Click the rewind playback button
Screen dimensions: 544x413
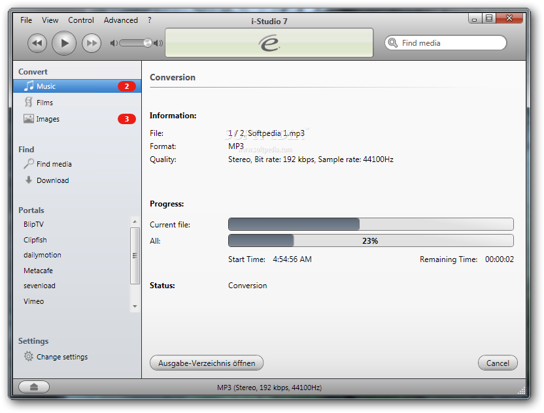click(x=37, y=43)
